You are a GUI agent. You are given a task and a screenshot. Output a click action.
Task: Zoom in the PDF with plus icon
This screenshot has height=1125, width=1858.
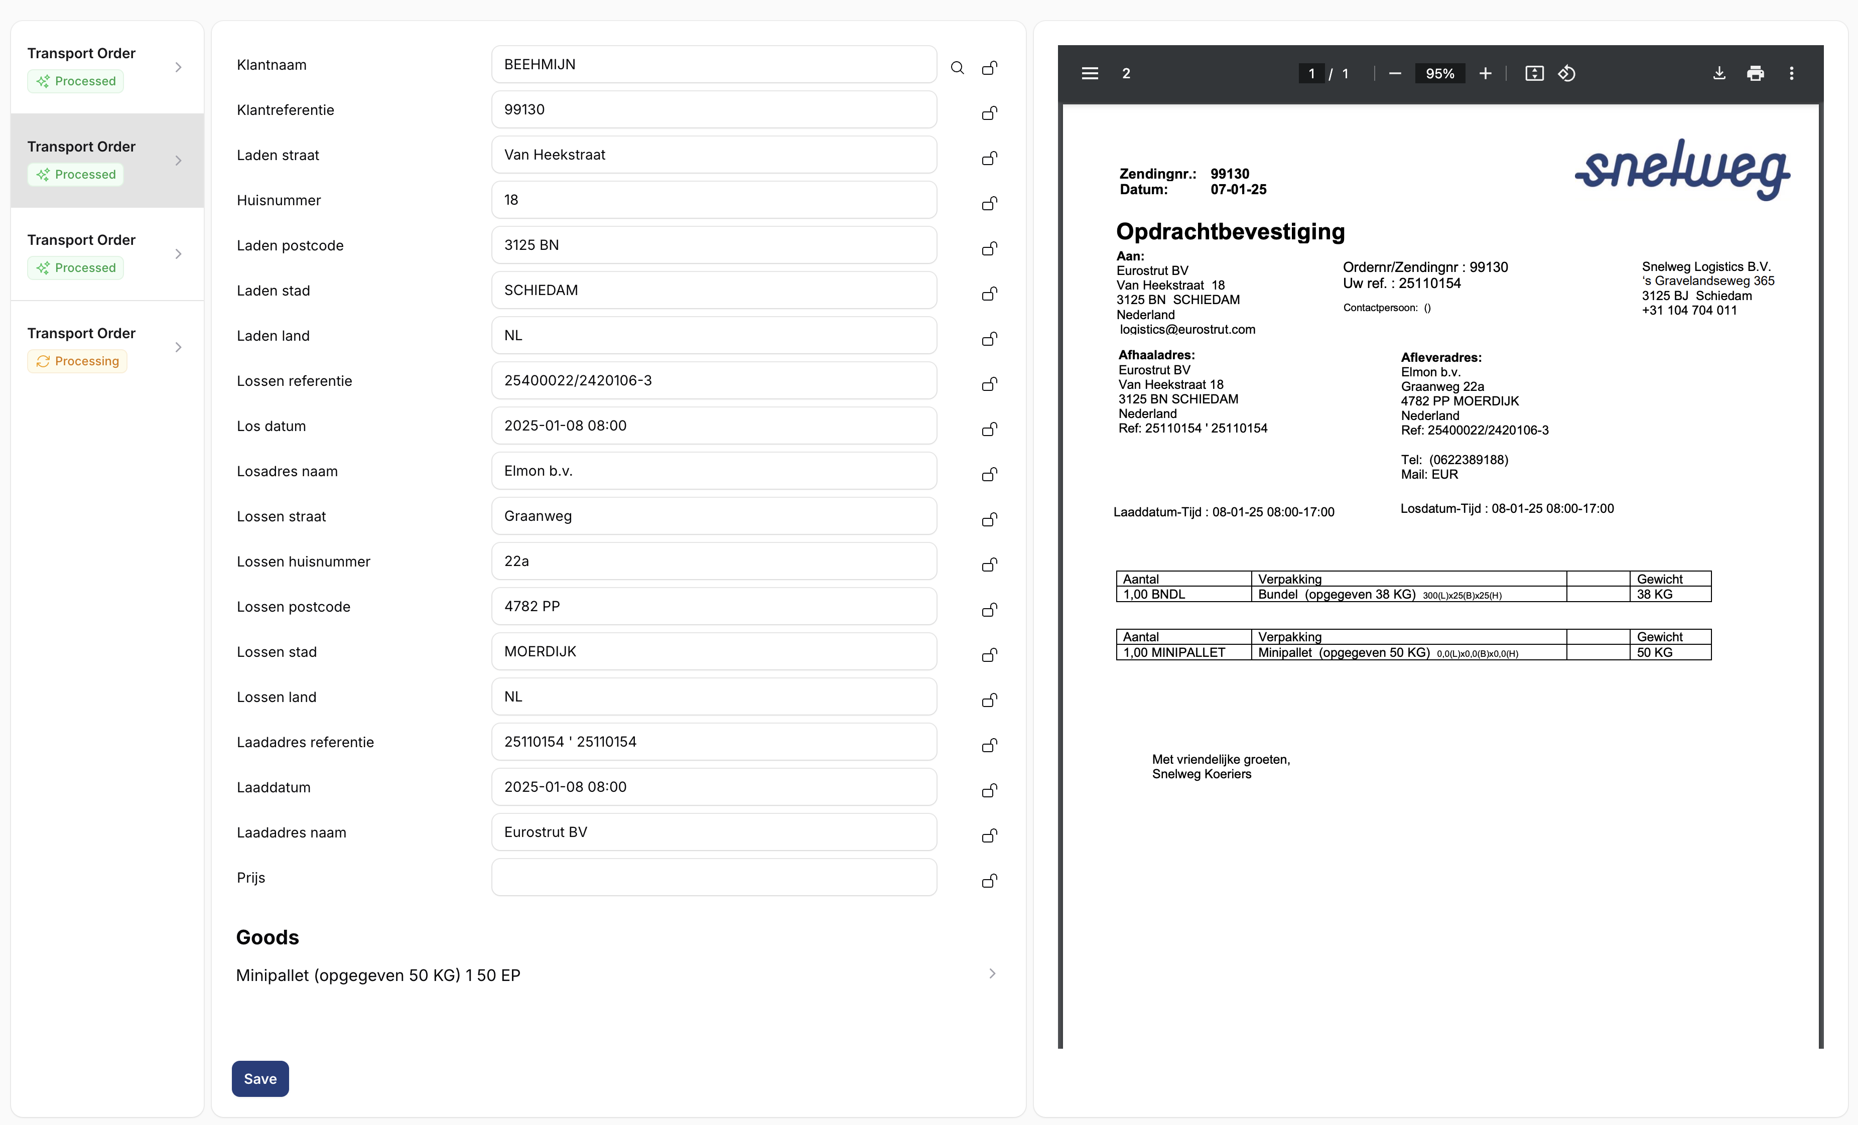tap(1485, 73)
